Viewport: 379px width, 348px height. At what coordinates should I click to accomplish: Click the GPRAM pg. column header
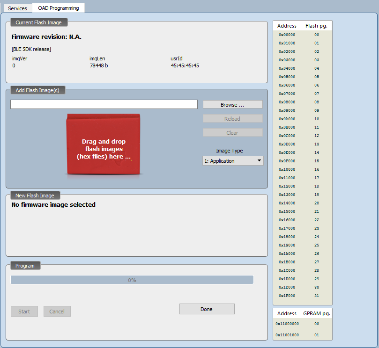pos(316,313)
